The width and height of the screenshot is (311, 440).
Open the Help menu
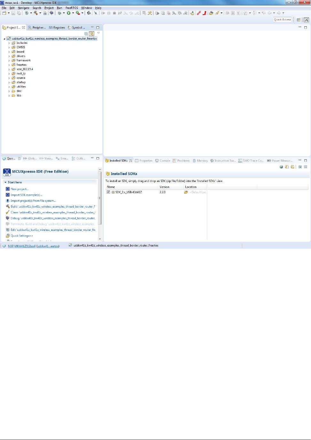coord(98,8)
